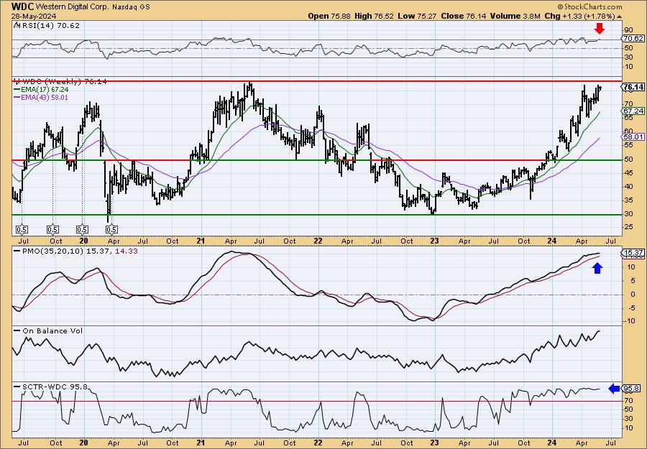Viewport: 647px width, 449px height.
Task: Select the 95.8 SCTR value tag on right axis
Action: [x=631, y=389]
